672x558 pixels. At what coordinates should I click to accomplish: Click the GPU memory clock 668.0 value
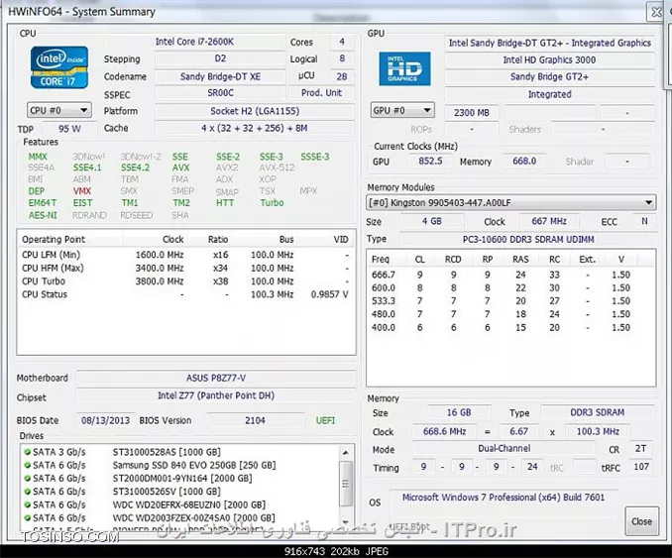[x=524, y=162]
